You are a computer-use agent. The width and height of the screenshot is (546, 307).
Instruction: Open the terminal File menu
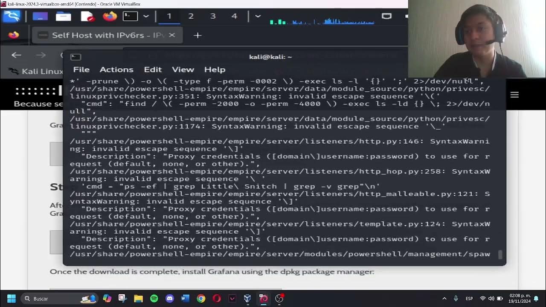pos(81,70)
